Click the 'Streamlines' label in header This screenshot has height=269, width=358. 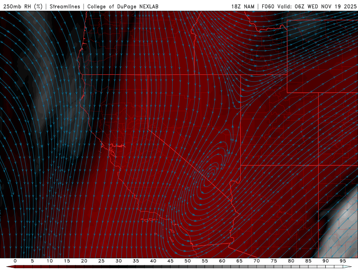click(65, 6)
